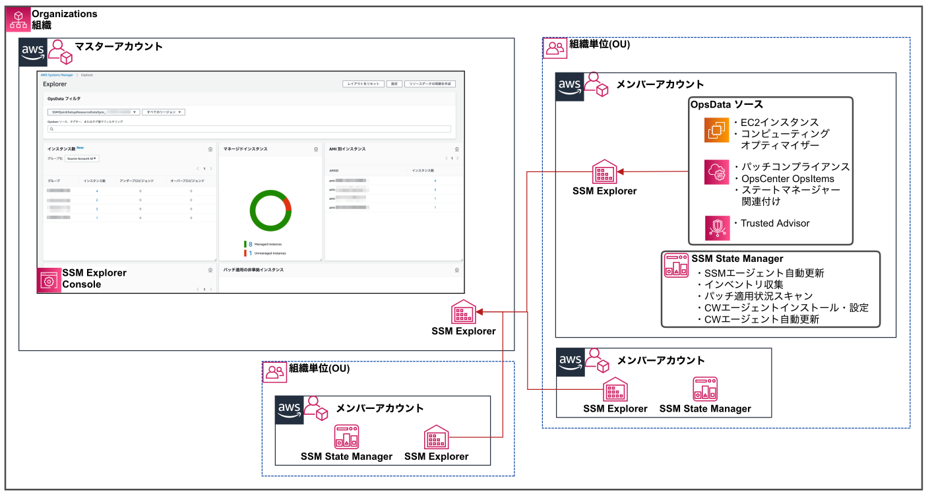Click SSM State Manager icon in the smaller right-OU member account
930x500 pixels.
pyautogui.click(x=704, y=390)
